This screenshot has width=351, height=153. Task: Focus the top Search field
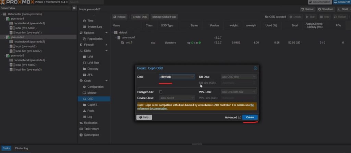[x=86, y=2]
